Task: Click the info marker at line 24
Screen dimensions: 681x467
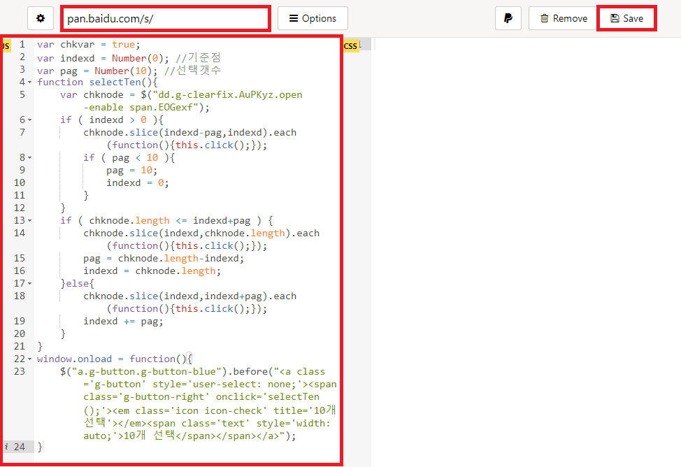Action: (x=6, y=447)
